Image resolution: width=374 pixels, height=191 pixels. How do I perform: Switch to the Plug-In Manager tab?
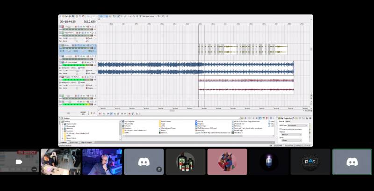click(87, 143)
